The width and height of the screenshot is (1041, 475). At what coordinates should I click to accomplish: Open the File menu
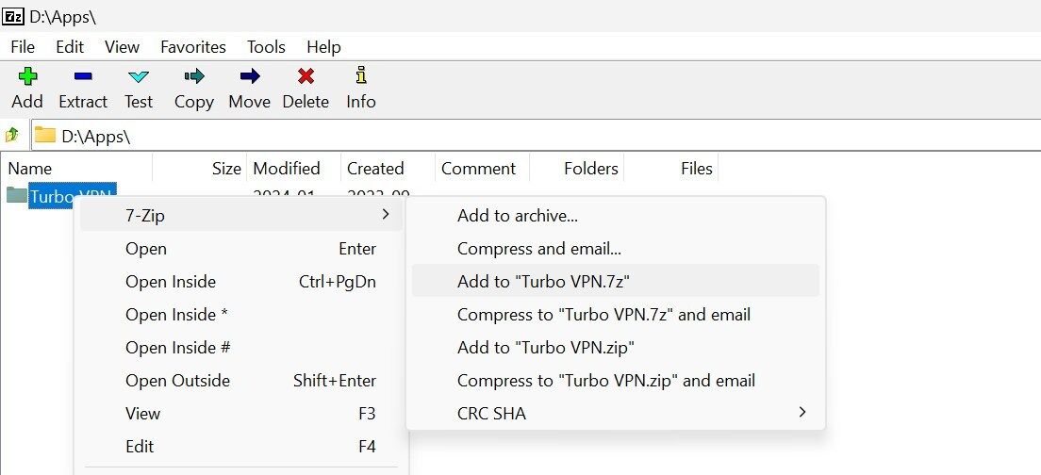(23, 47)
